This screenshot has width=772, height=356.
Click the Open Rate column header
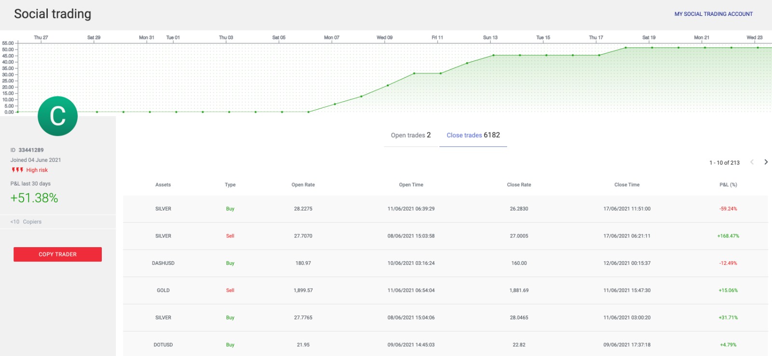pos(303,185)
